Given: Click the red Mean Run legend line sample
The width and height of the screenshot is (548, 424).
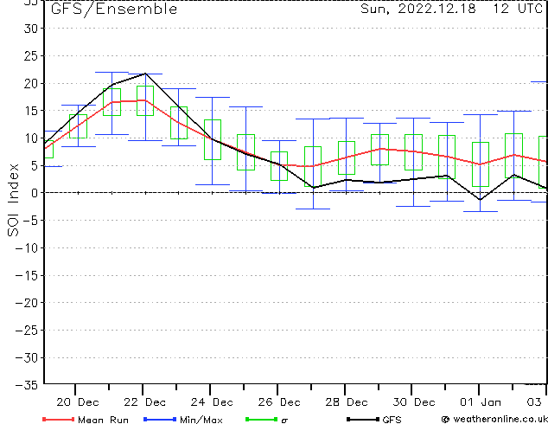Looking at the screenshot, I should point(59,419).
